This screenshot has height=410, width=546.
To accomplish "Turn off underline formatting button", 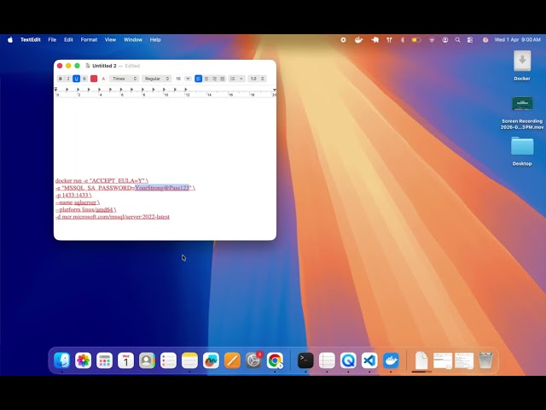I will [76, 79].
